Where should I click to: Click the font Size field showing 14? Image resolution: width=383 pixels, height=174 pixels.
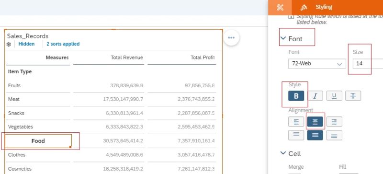click(x=368, y=64)
